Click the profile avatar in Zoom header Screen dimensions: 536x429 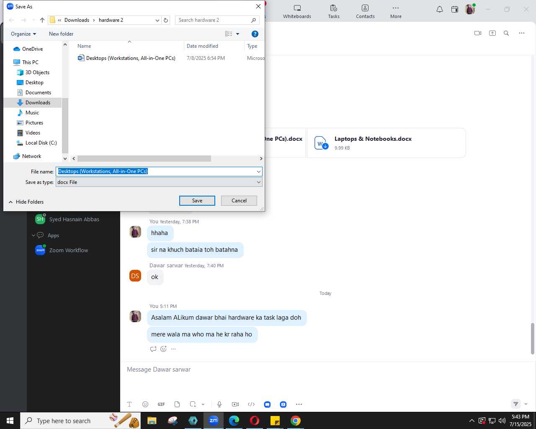click(470, 9)
